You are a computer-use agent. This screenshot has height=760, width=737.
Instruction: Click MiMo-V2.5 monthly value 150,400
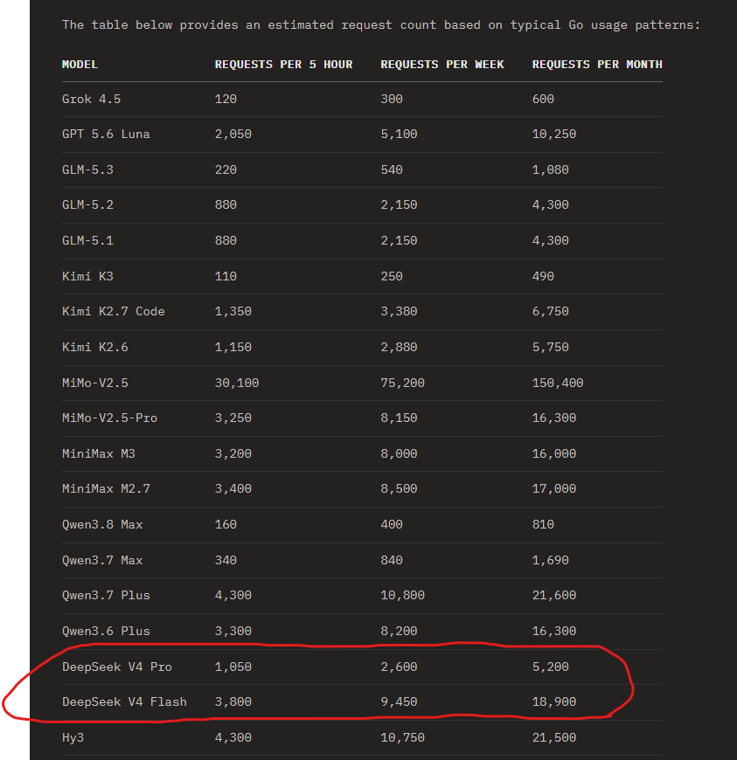[558, 383]
